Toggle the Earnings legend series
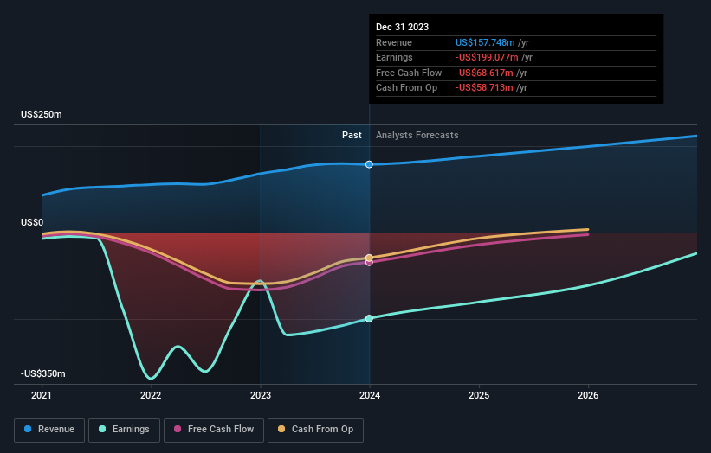711x453 pixels. tap(124, 430)
